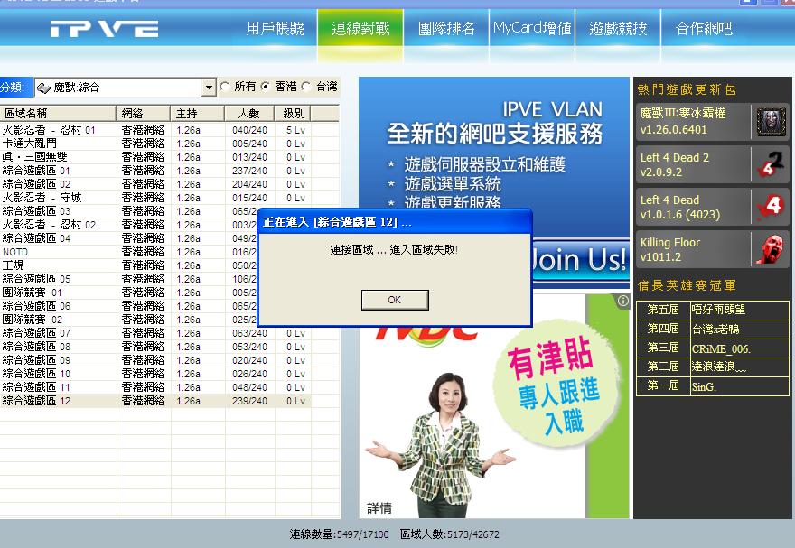795x548 pixels.
Task: Select row 正規
Action: (129, 265)
